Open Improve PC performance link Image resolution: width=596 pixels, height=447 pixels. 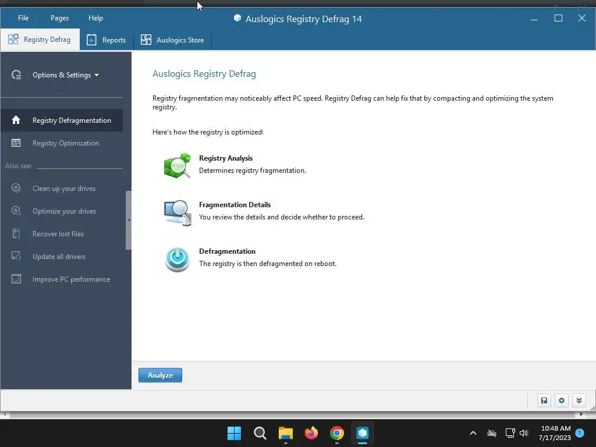tap(71, 279)
